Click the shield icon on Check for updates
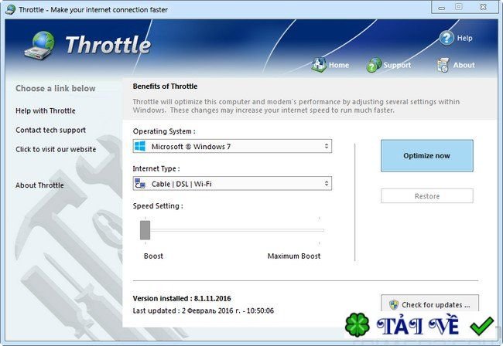Image resolution: width=503 pixels, height=346 pixels. tap(394, 304)
